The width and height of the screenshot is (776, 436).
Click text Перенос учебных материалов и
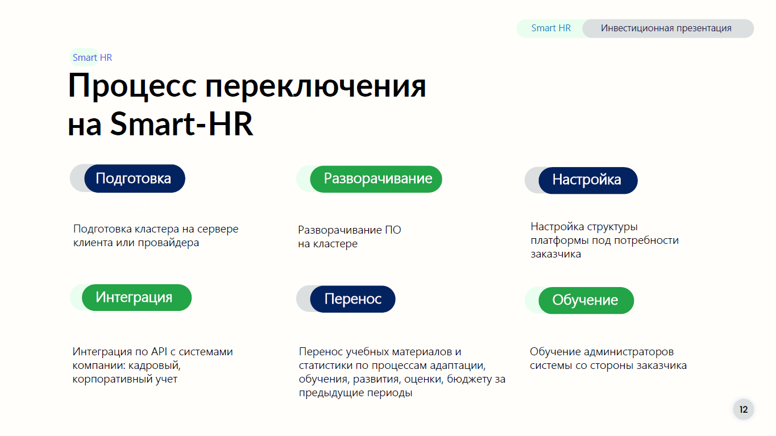pos(380,351)
